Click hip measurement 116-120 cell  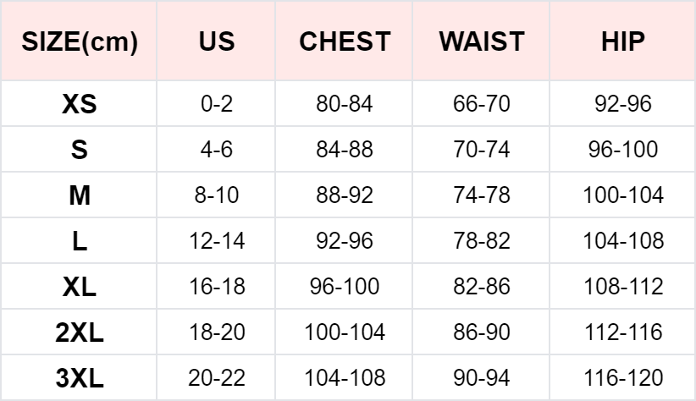click(623, 377)
